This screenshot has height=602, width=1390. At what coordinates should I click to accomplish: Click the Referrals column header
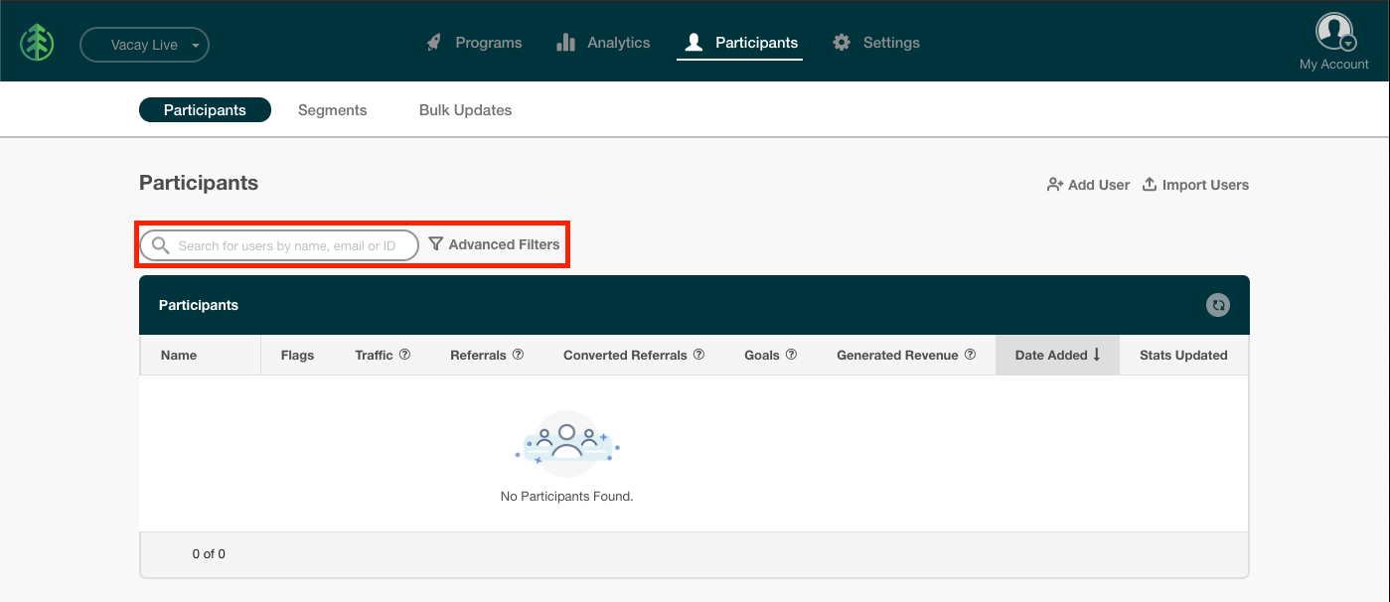(x=478, y=355)
